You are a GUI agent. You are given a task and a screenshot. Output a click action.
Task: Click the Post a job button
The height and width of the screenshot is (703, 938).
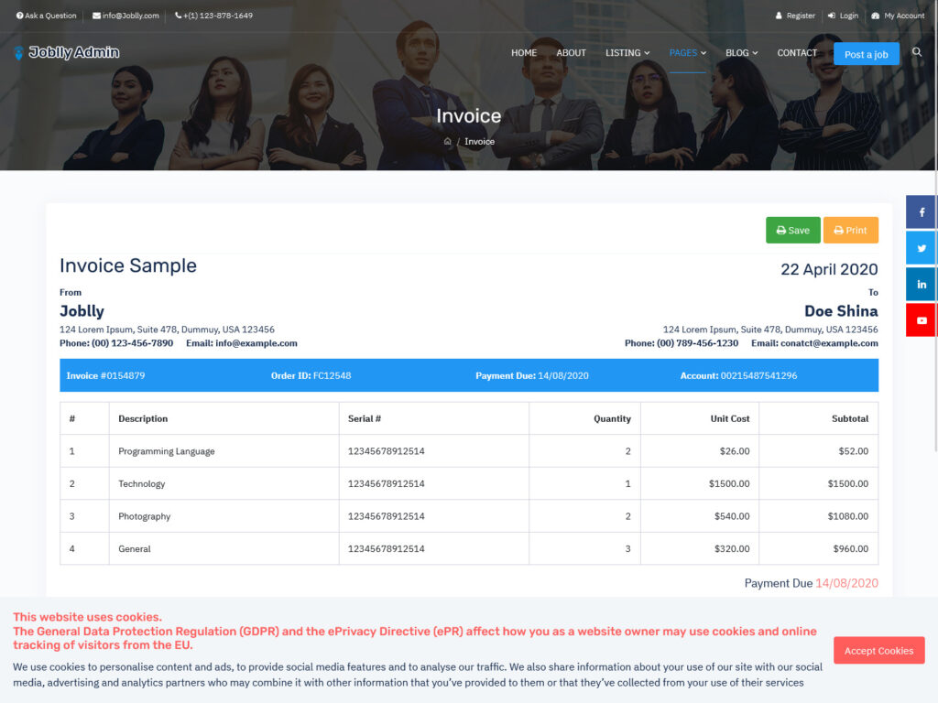tap(867, 54)
